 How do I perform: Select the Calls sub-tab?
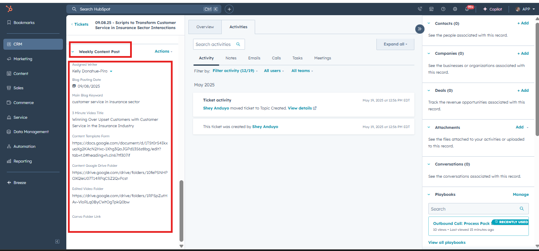[276, 58]
